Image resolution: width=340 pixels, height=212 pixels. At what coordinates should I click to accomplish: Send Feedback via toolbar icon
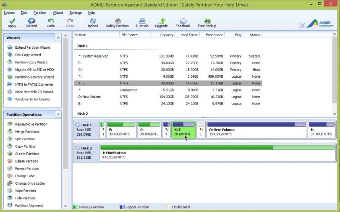[x=183, y=21]
